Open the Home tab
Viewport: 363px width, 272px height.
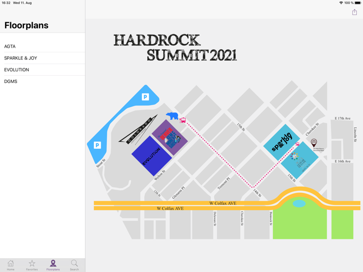point(11,265)
